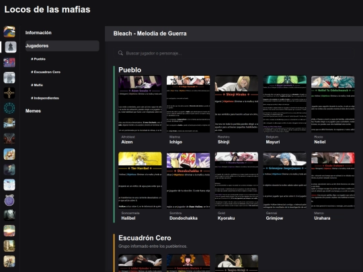Image resolution: width=363 pixels, height=272 pixels.
Task: Open the Neliel role card
Action: [x=333, y=104]
